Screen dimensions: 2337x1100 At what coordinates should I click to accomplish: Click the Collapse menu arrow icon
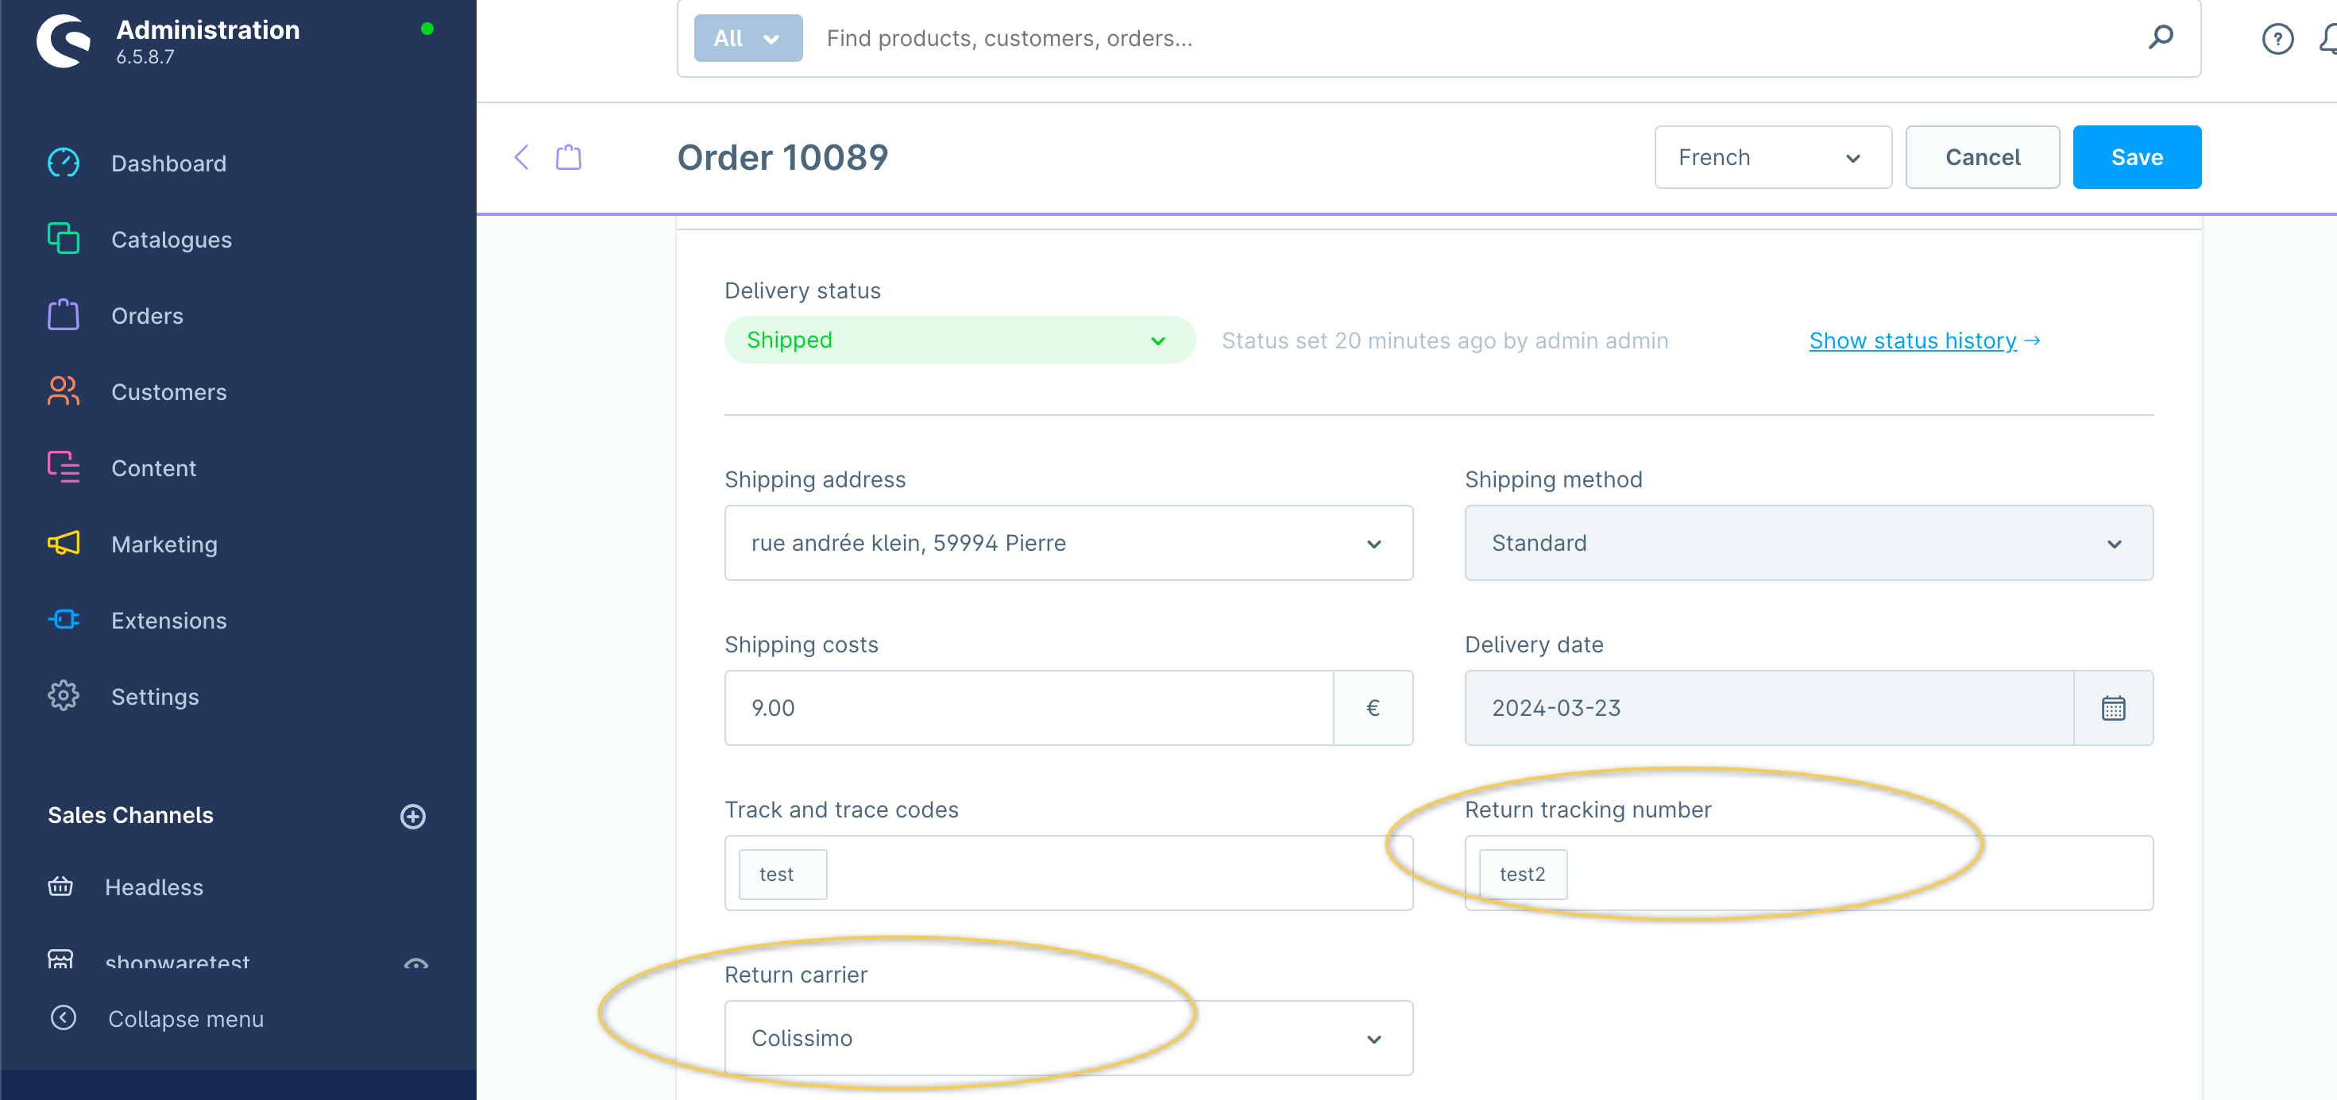[64, 1017]
